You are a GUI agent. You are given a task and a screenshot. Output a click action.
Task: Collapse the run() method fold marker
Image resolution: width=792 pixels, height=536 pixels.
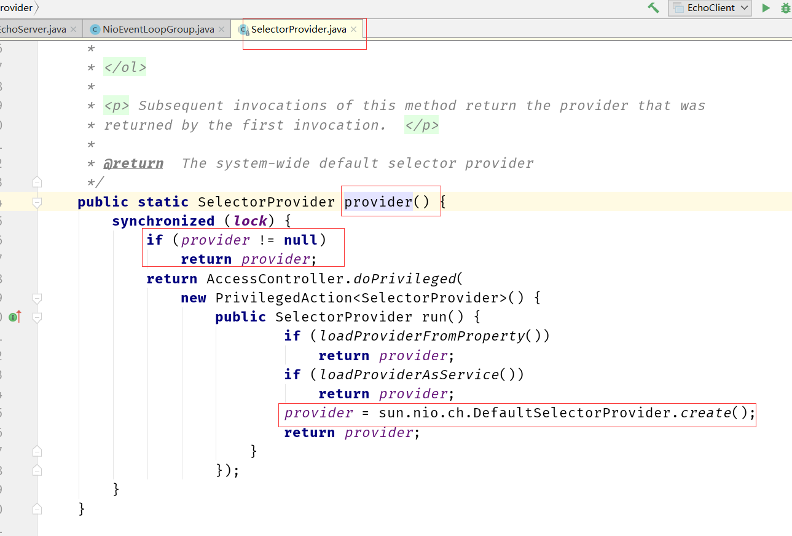click(37, 317)
